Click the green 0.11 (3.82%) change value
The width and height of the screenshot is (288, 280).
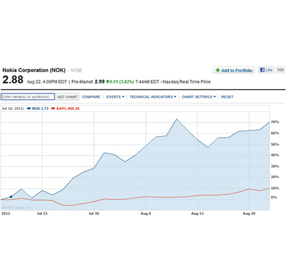(121, 81)
